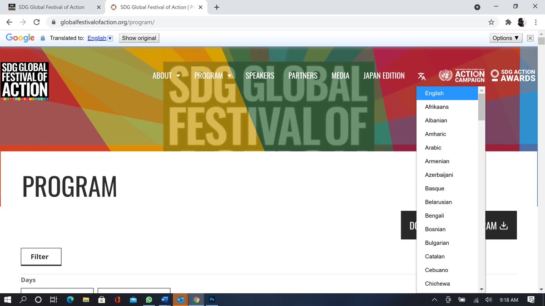
Task: Open the translate language icon in navigation
Action: [422, 76]
